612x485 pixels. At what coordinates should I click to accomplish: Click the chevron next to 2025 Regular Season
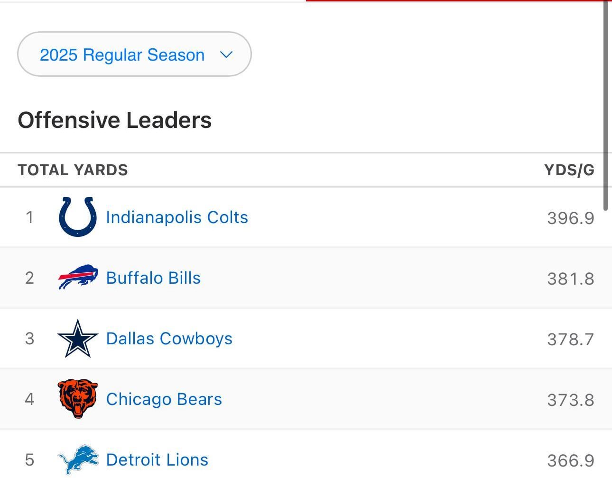(x=226, y=54)
